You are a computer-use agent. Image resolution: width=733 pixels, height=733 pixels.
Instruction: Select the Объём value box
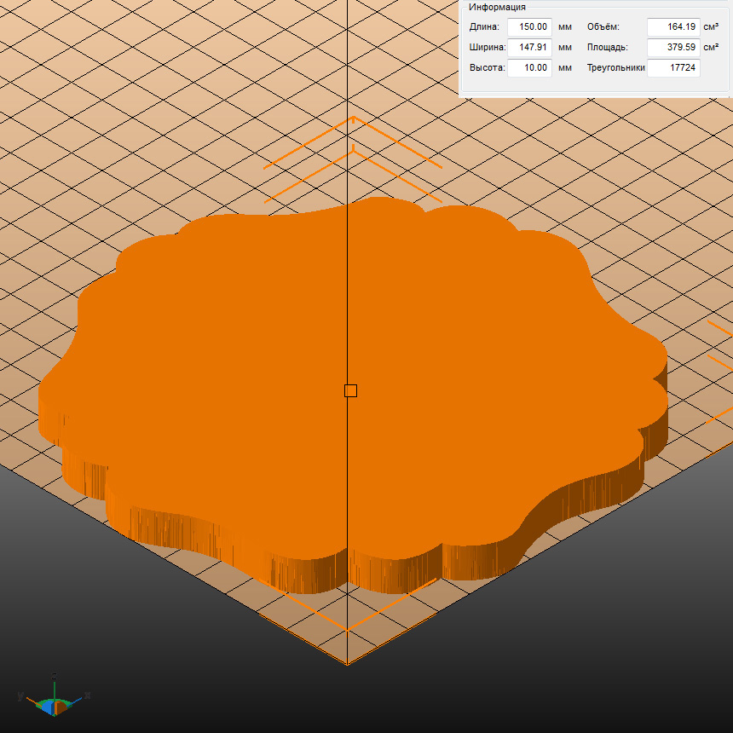(x=672, y=27)
